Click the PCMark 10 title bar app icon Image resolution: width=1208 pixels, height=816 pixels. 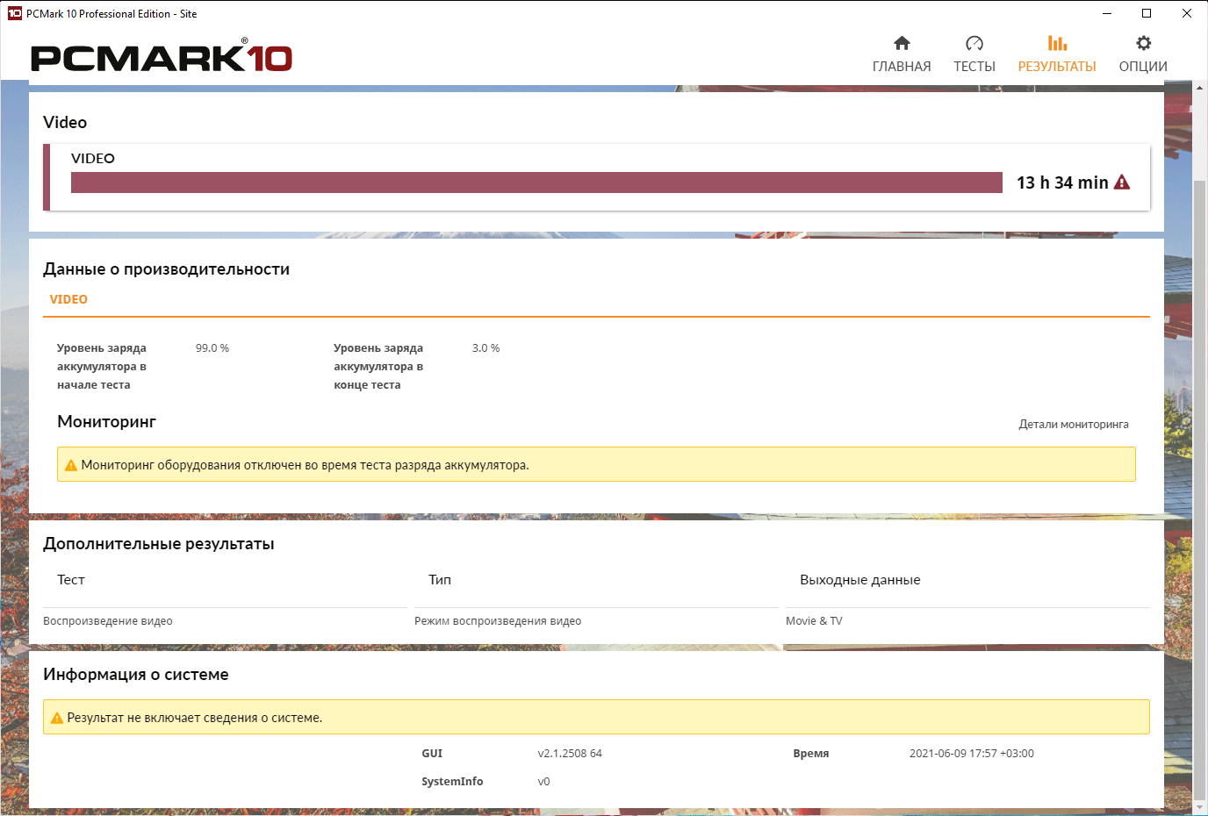pos(14,13)
